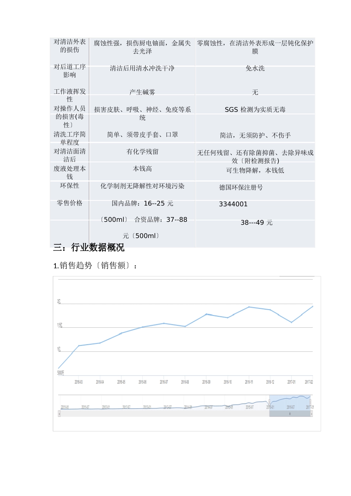Click the 2015-07 label in the navigator timeline

point(250,407)
